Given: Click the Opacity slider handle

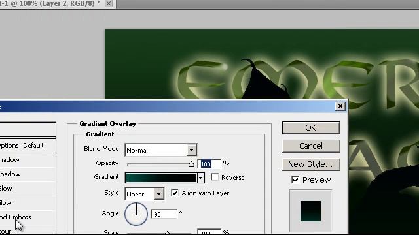Looking at the screenshot, I should 191,164.
